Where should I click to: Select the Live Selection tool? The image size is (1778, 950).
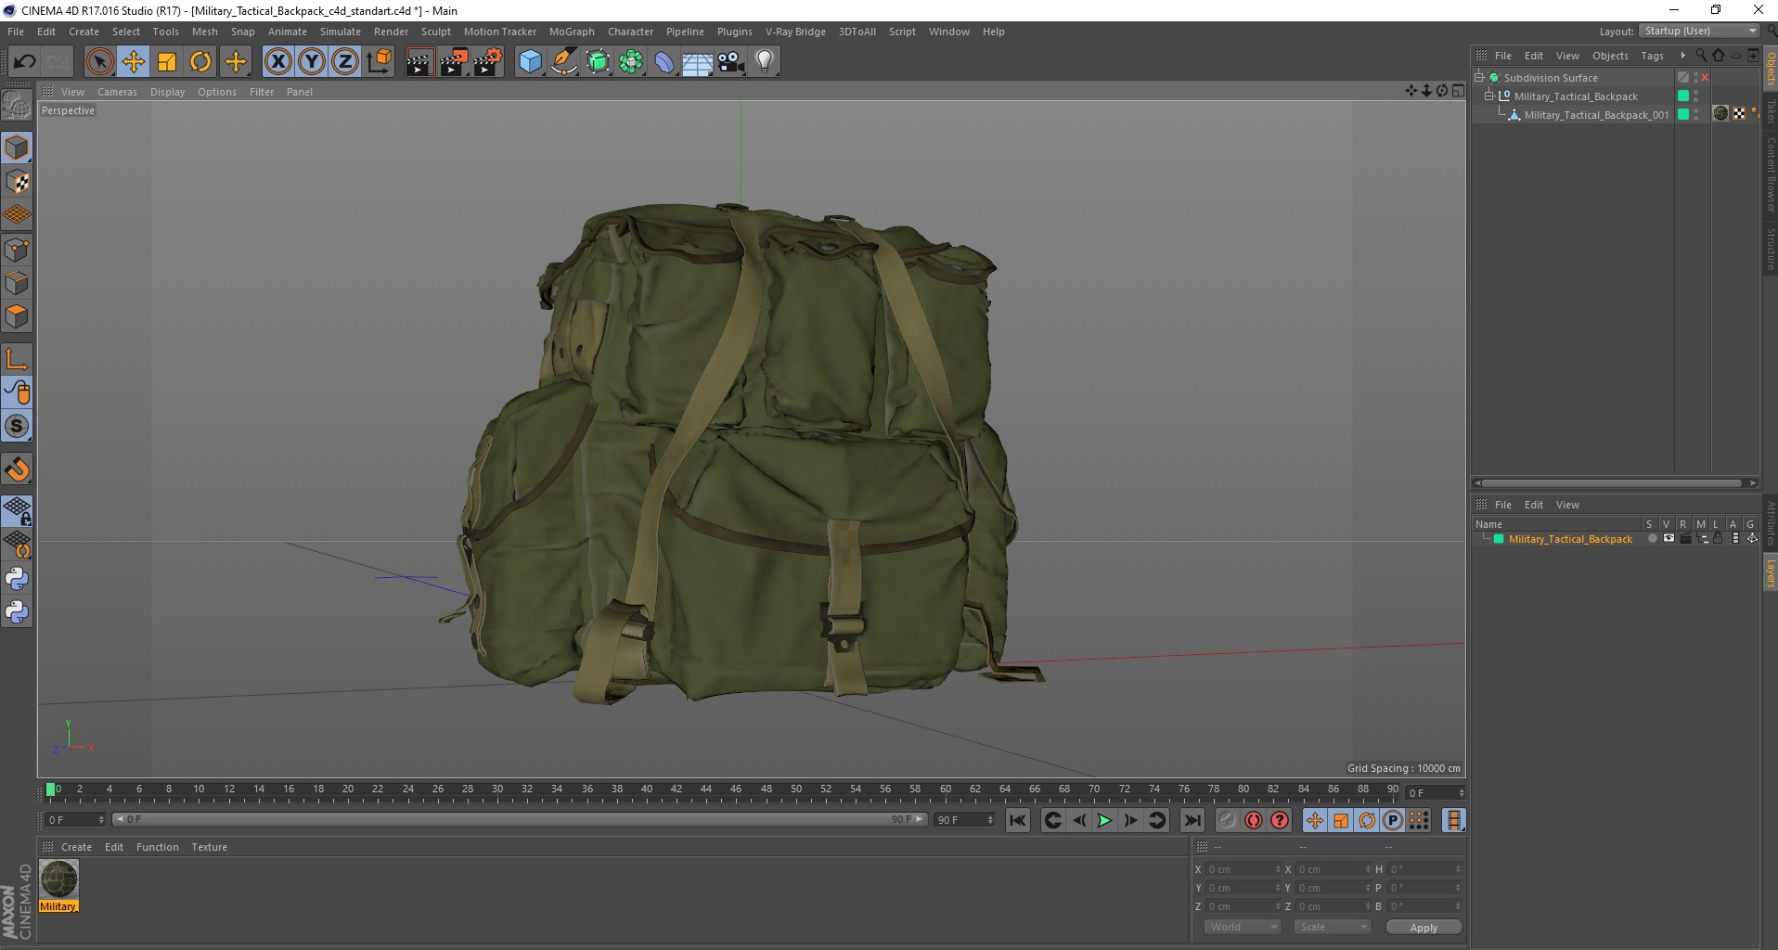(x=99, y=62)
